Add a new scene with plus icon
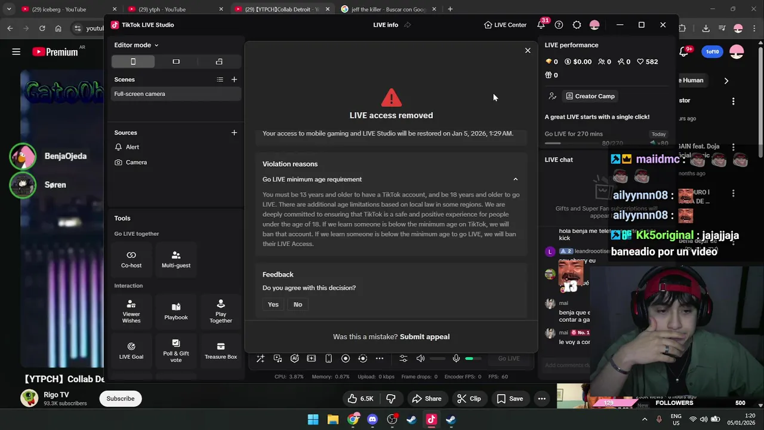The image size is (764, 430). (234, 79)
